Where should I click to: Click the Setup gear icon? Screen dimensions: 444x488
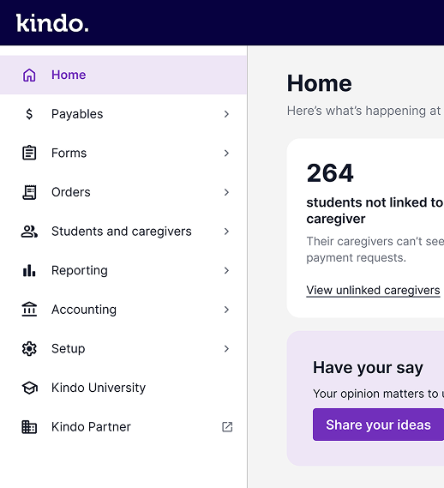click(x=29, y=348)
